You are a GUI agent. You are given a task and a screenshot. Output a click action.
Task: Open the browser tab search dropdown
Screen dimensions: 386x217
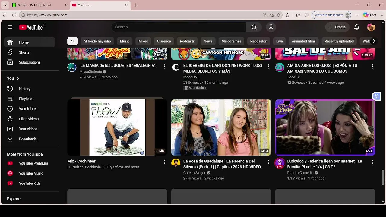pyautogui.click(x=5, y=5)
